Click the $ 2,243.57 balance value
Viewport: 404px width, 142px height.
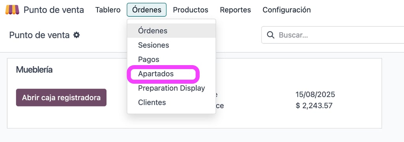pyautogui.click(x=314, y=106)
